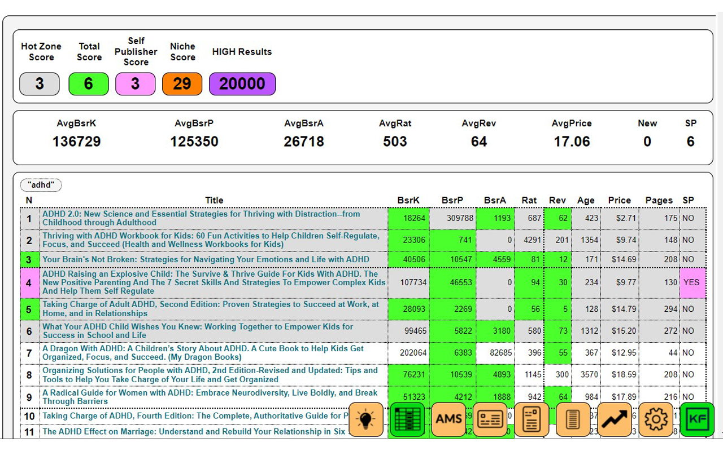The height and width of the screenshot is (451, 723).
Task: Click the orange Niche Score badge 29
Action: click(182, 84)
